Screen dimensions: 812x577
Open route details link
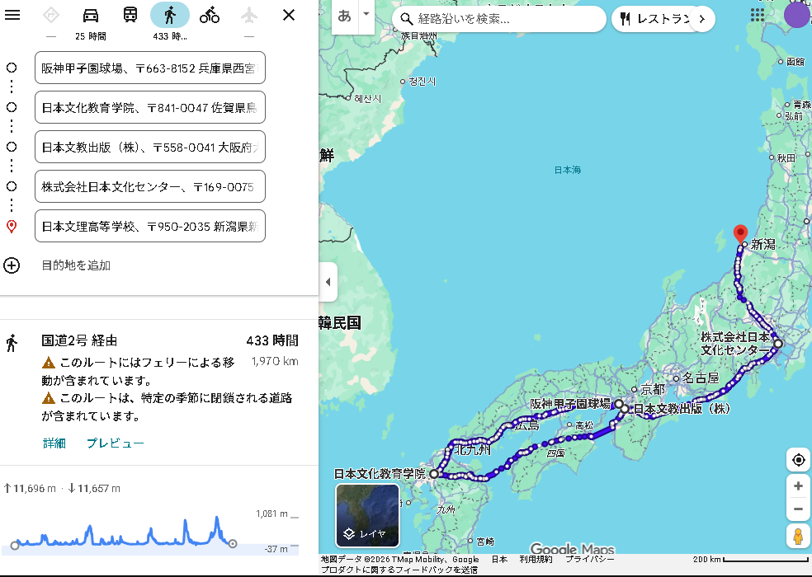click(x=54, y=443)
